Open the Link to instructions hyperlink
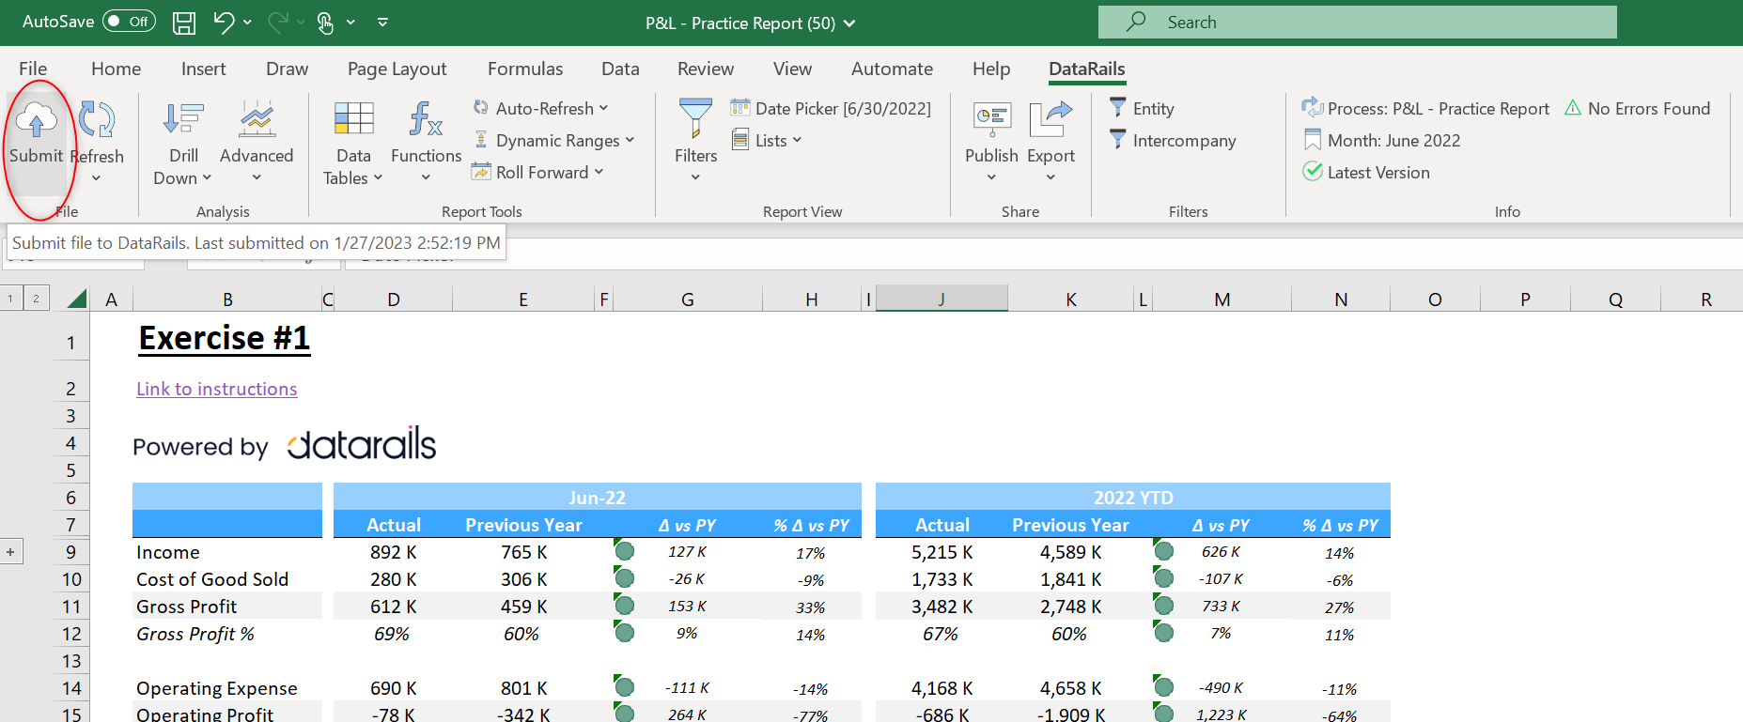This screenshot has height=722, width=1743. pos(217,389)
